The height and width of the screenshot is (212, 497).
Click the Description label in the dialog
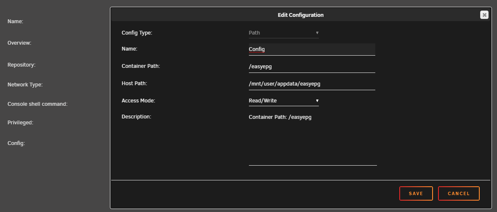click(136, 116)
